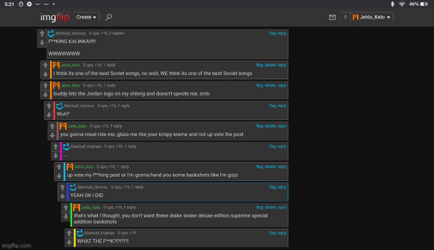
Task: Reply to the "WHAT THE F**K" comment
Action: [x=282, y=233]
